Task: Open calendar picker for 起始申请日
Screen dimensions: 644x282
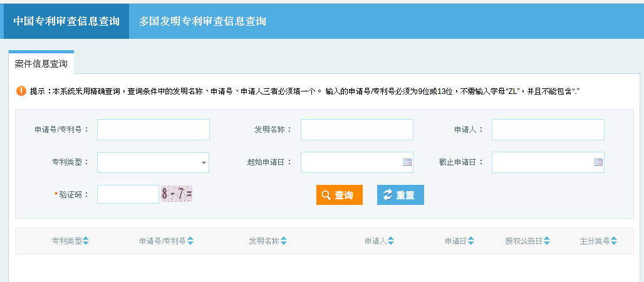Action: (x=407, y=162)
